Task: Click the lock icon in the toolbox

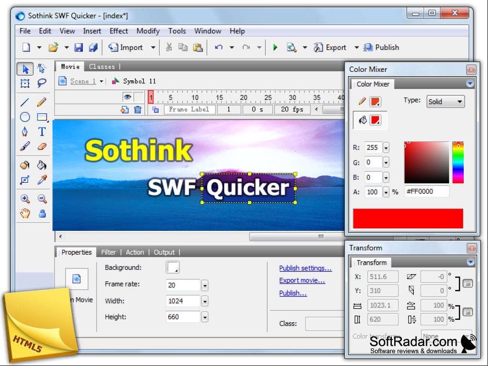Action: pos(42,214)
